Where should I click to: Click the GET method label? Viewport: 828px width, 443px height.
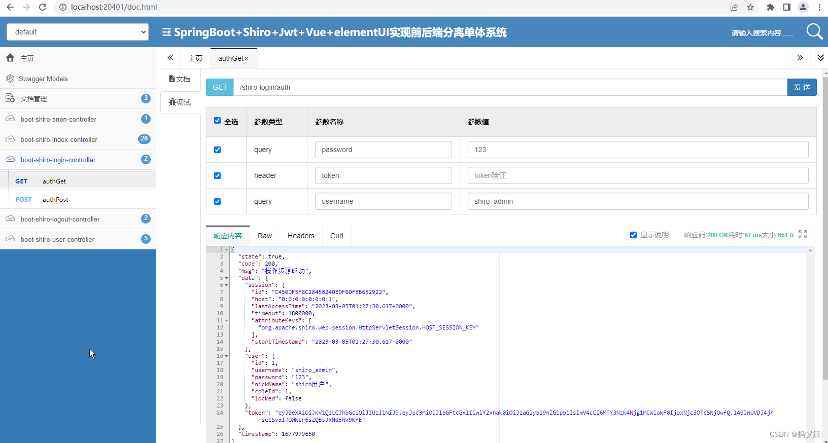click(x=220, y=87)
